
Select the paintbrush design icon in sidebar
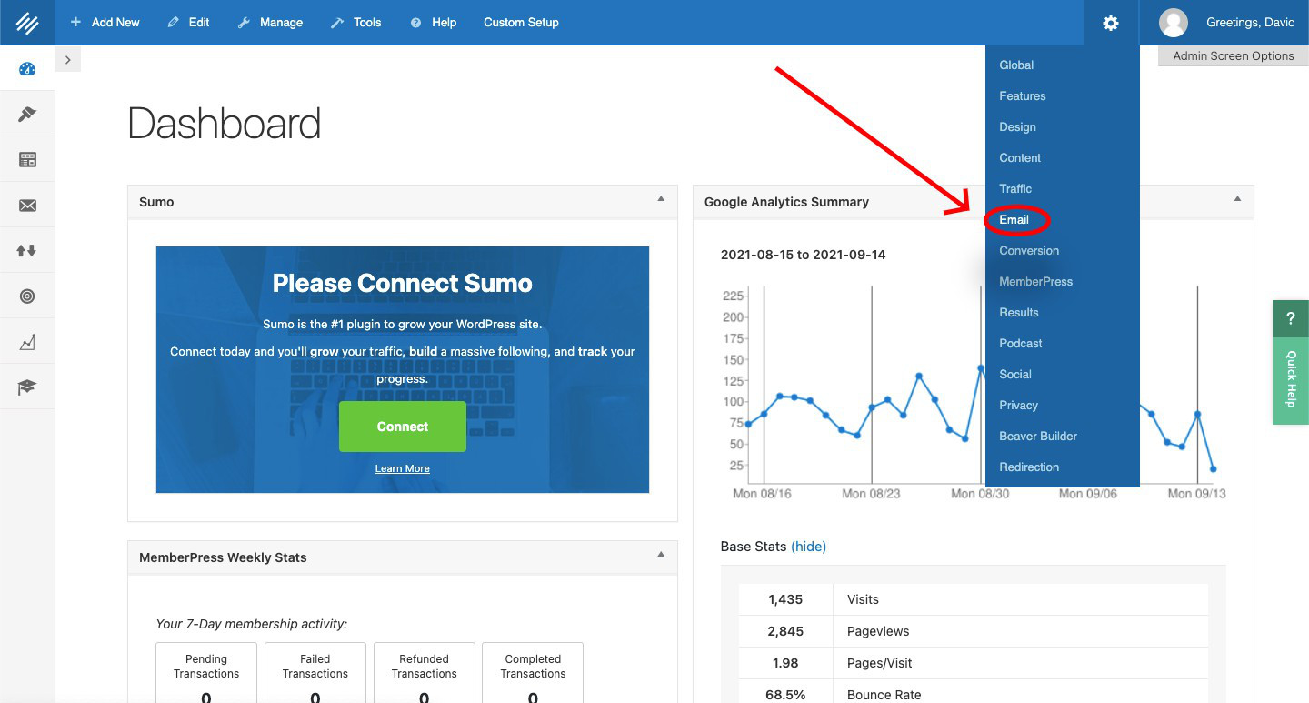click(27, 113)
